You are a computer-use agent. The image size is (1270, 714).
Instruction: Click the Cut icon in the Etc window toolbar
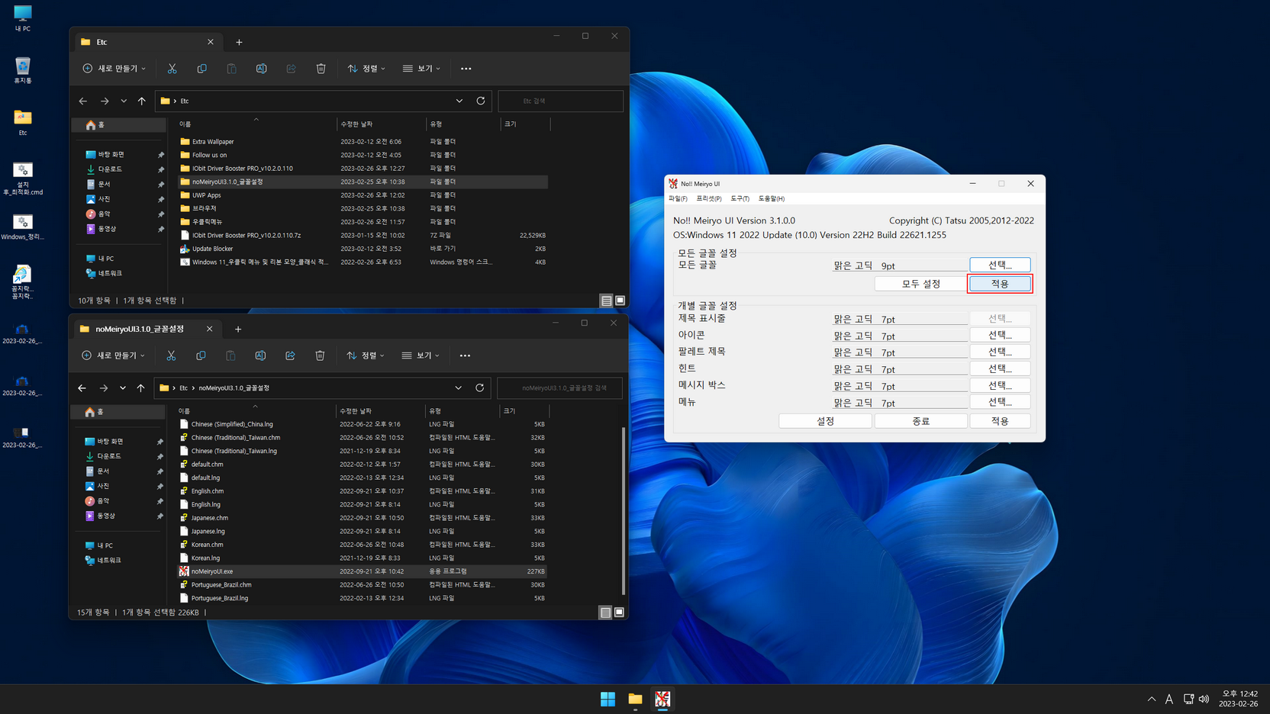click(172, 69)
